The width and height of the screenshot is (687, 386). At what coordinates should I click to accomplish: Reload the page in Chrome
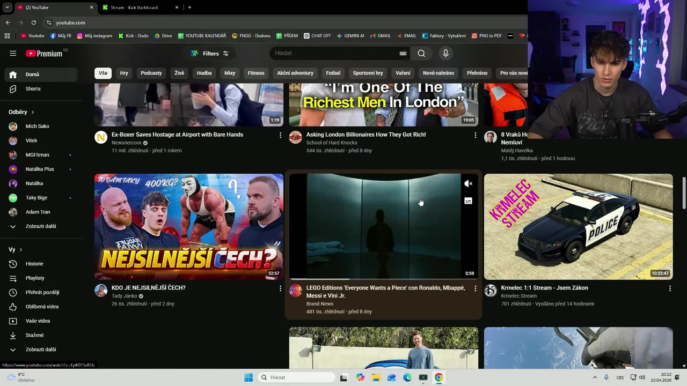tap(33, 23)
